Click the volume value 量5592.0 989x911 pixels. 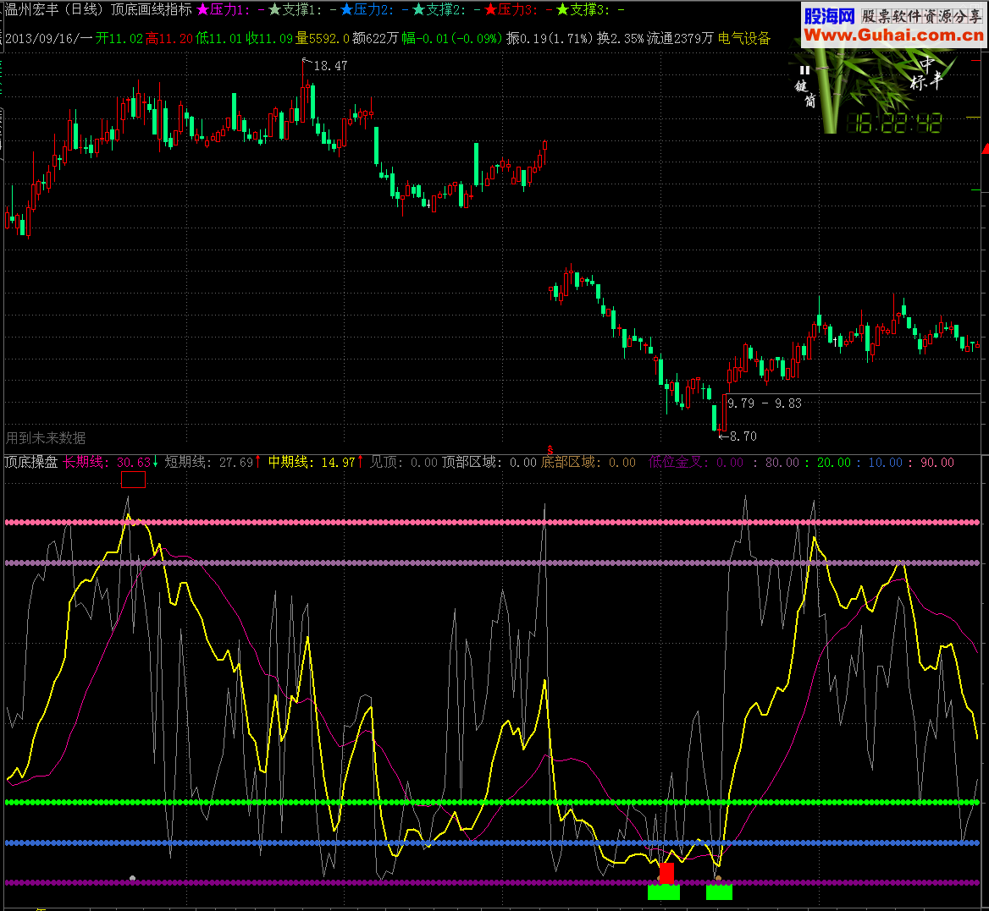(323, 38)
